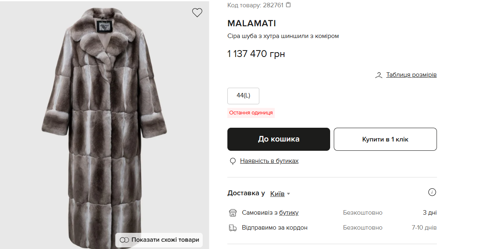
Task: Click the store pickup icon beside Самовивіз
Action: pyautogui.click(x=233, y=212)
